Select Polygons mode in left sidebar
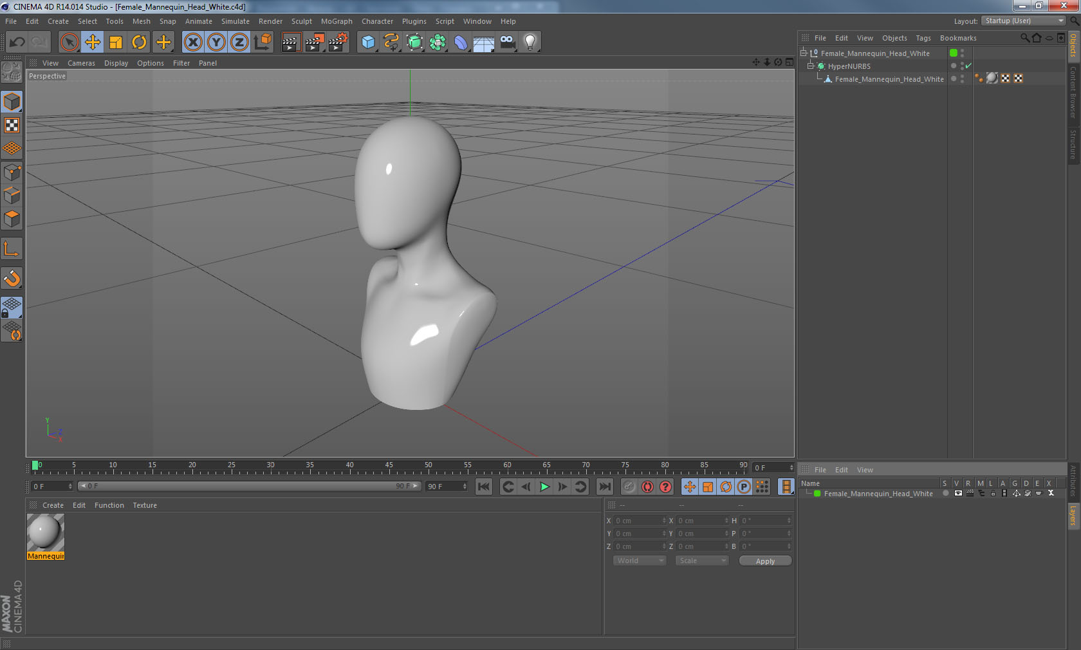Image resolution: width=1081 pixels, height=650 pixels. pyautogui.click(x=12, y=219)
